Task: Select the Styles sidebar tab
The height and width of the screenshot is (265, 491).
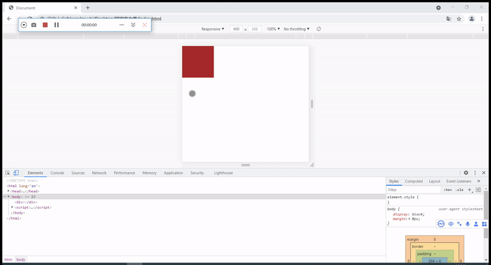Action: pos(394,181)
